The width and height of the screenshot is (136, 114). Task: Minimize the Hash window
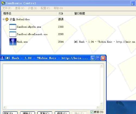(x=93, y=58)
